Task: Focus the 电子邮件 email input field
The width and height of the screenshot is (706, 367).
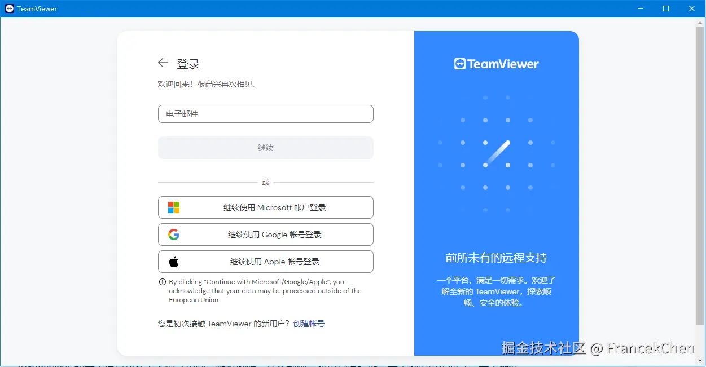Action: [x=266, y=114]
